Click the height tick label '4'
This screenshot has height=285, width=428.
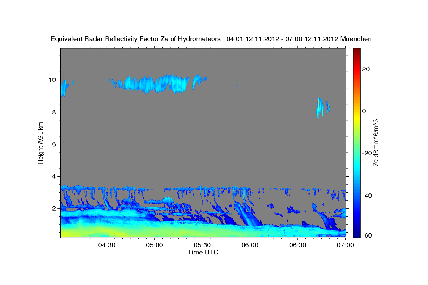coord(54,176)
